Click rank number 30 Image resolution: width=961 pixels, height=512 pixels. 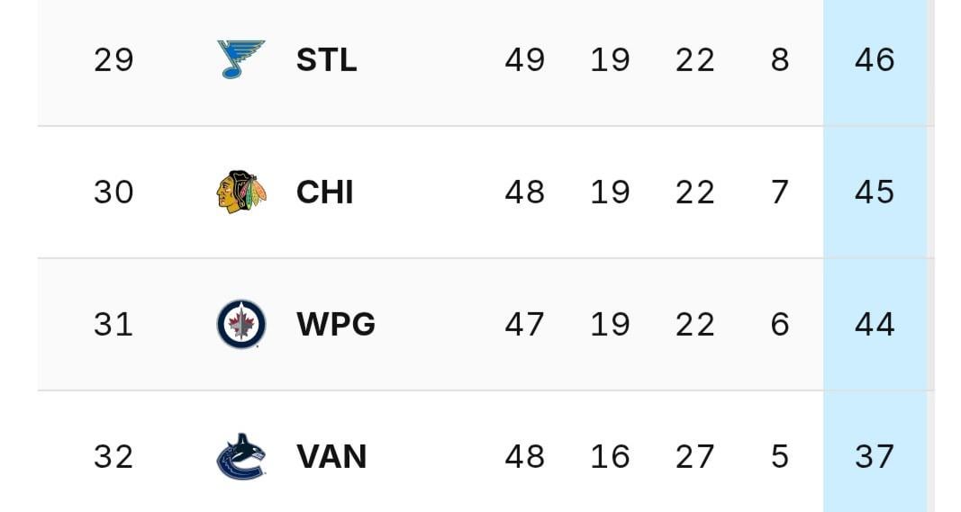tap(113, 193)
